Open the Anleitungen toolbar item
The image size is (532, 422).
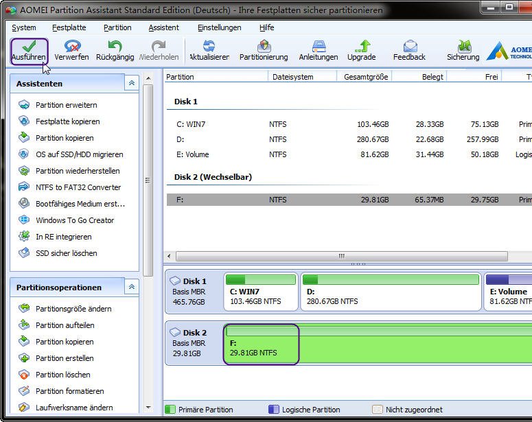click(319, 51)
